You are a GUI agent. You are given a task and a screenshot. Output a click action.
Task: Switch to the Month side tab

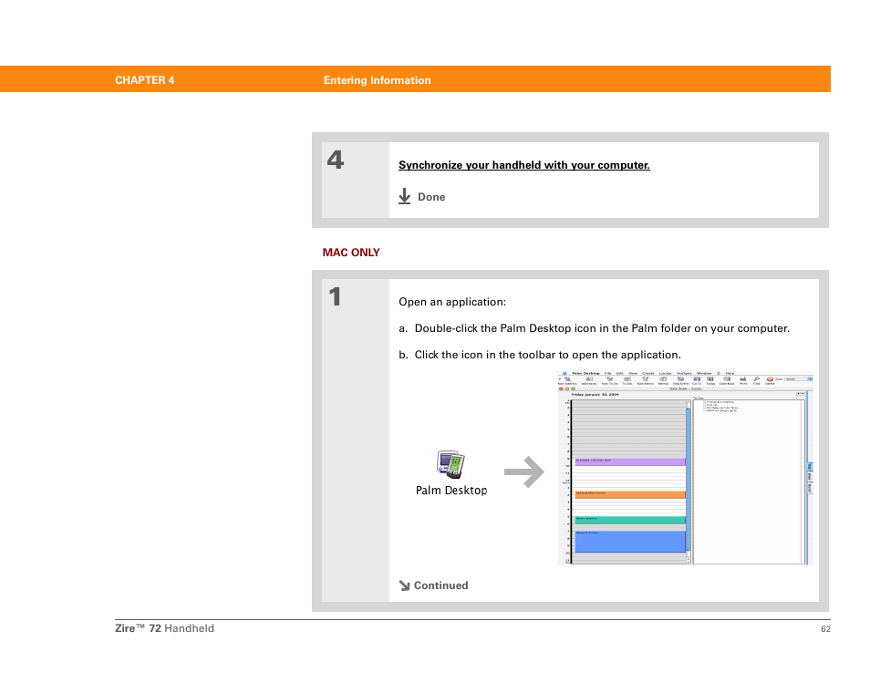[810, 487]
